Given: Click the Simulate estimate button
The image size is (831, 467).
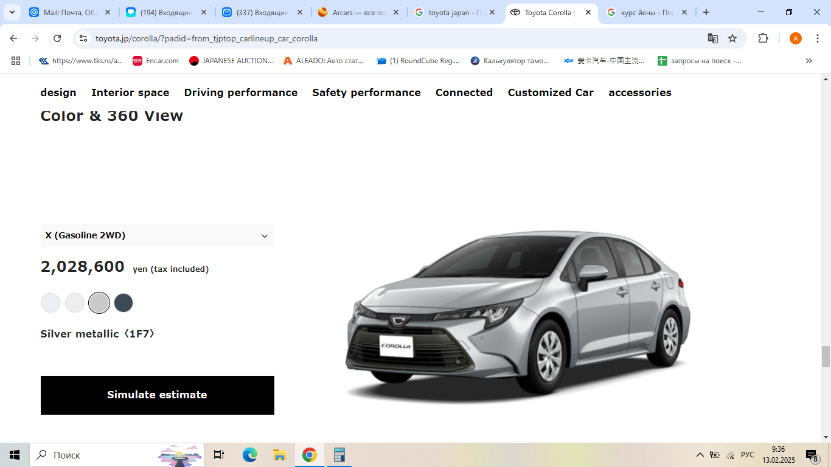Looking at the screenshot, I should [x=158, y=395].
